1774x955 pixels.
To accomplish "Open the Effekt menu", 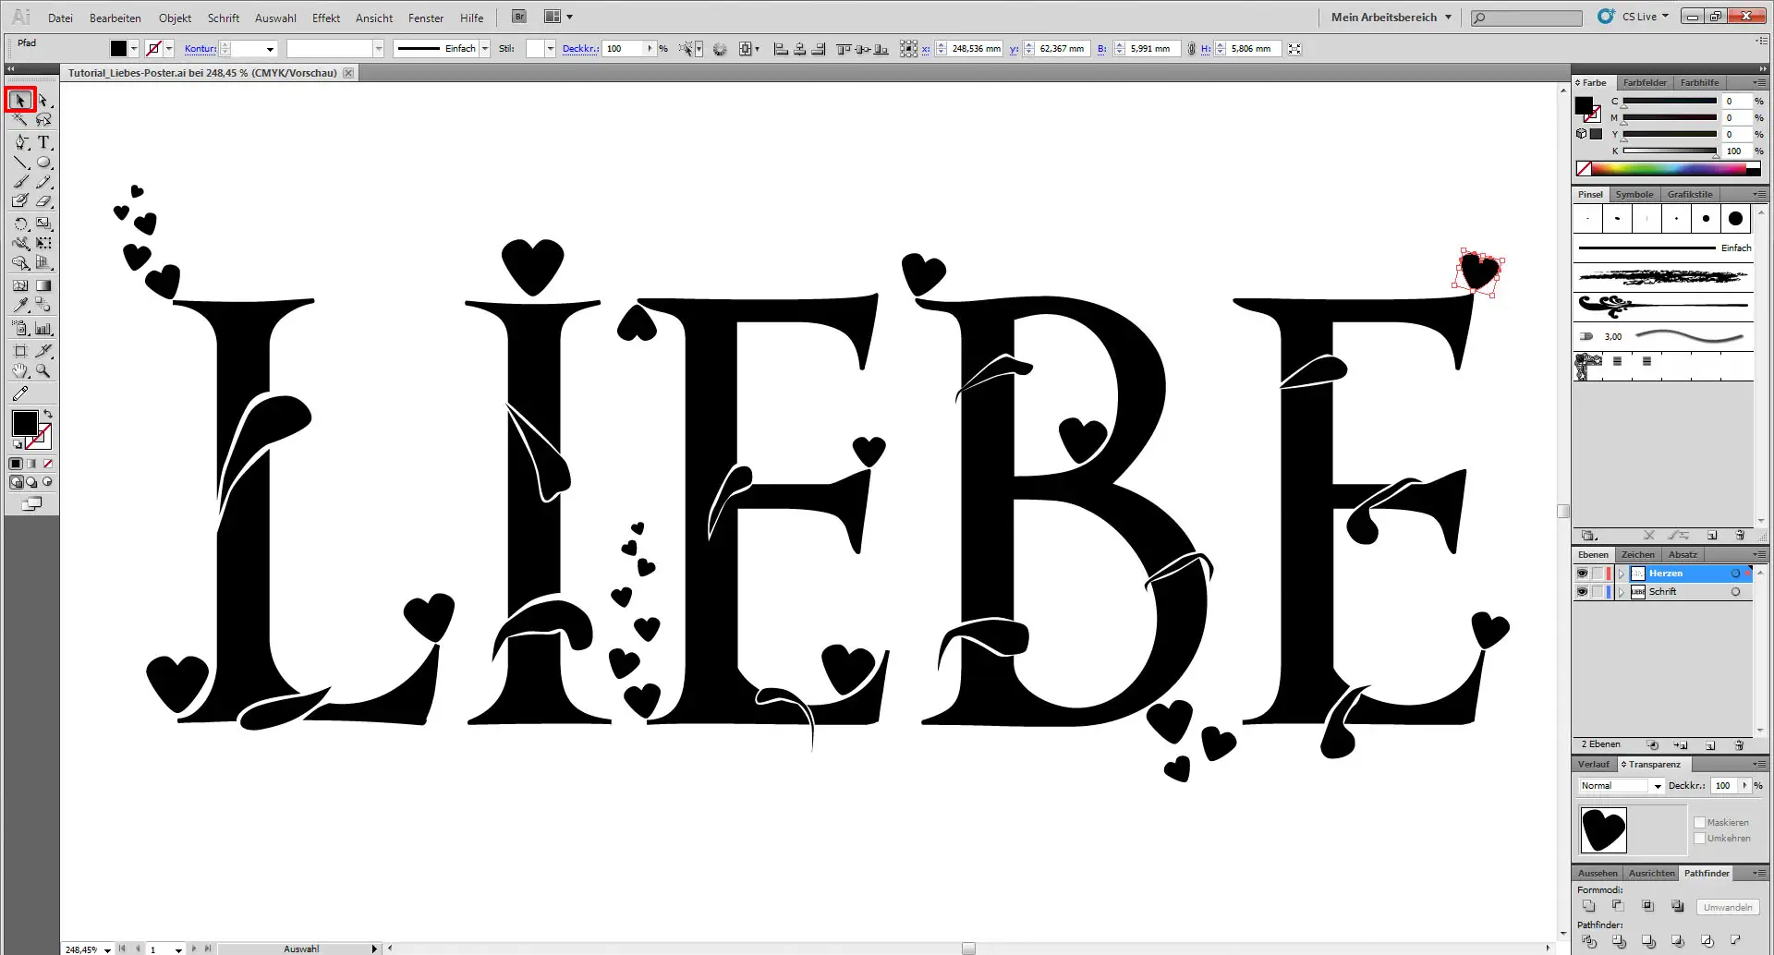I will [x=326, y=18].
